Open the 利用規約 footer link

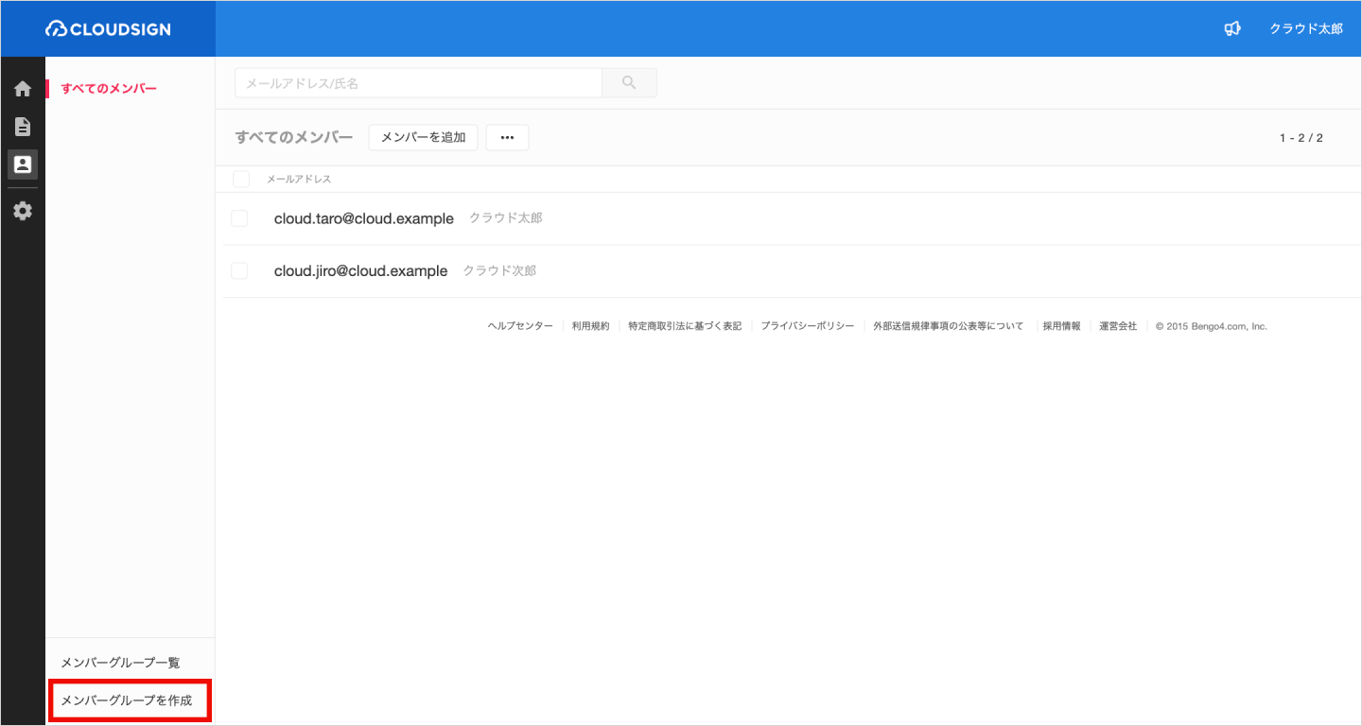(x=590, y=326)
